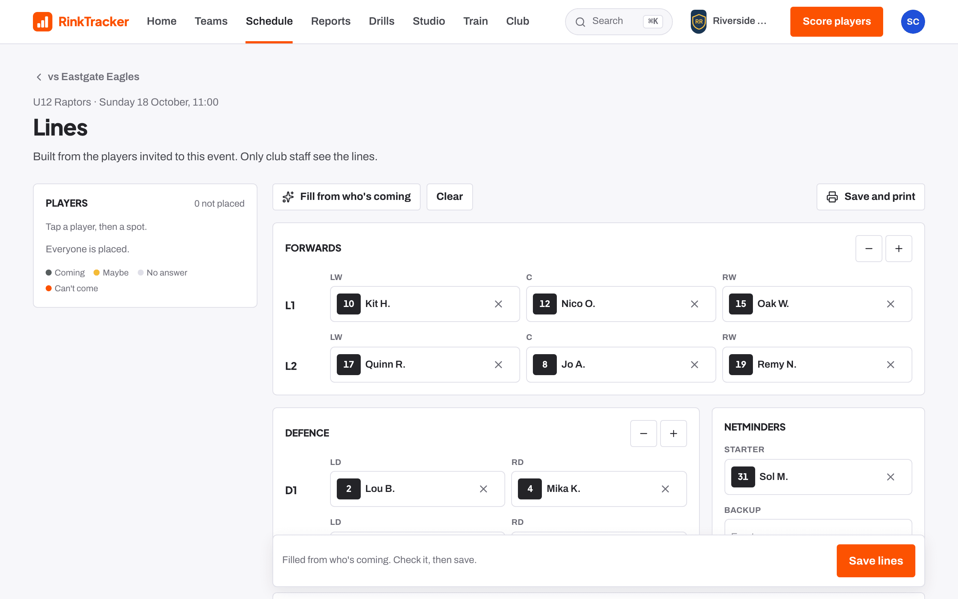Click the Save lines button
958x599 pixels.
(876, 561)
